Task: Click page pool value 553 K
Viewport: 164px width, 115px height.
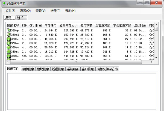Action: coord(107,56)
